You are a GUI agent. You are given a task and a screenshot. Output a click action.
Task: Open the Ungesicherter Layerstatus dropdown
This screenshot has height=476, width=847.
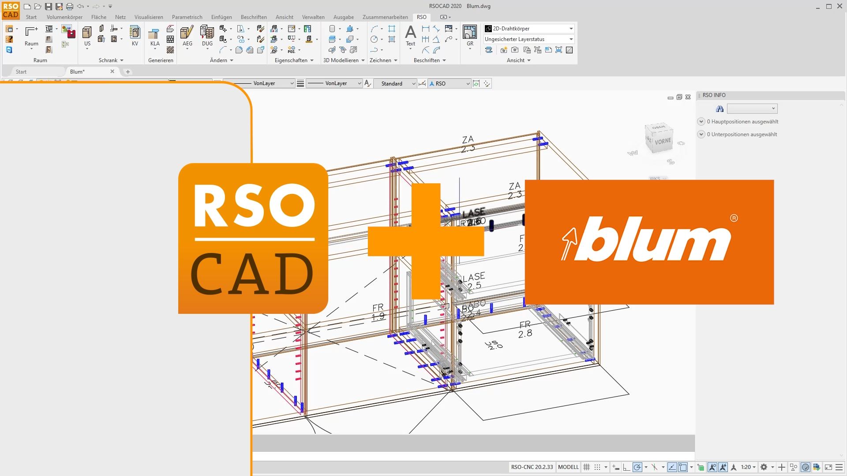point(571,39)
